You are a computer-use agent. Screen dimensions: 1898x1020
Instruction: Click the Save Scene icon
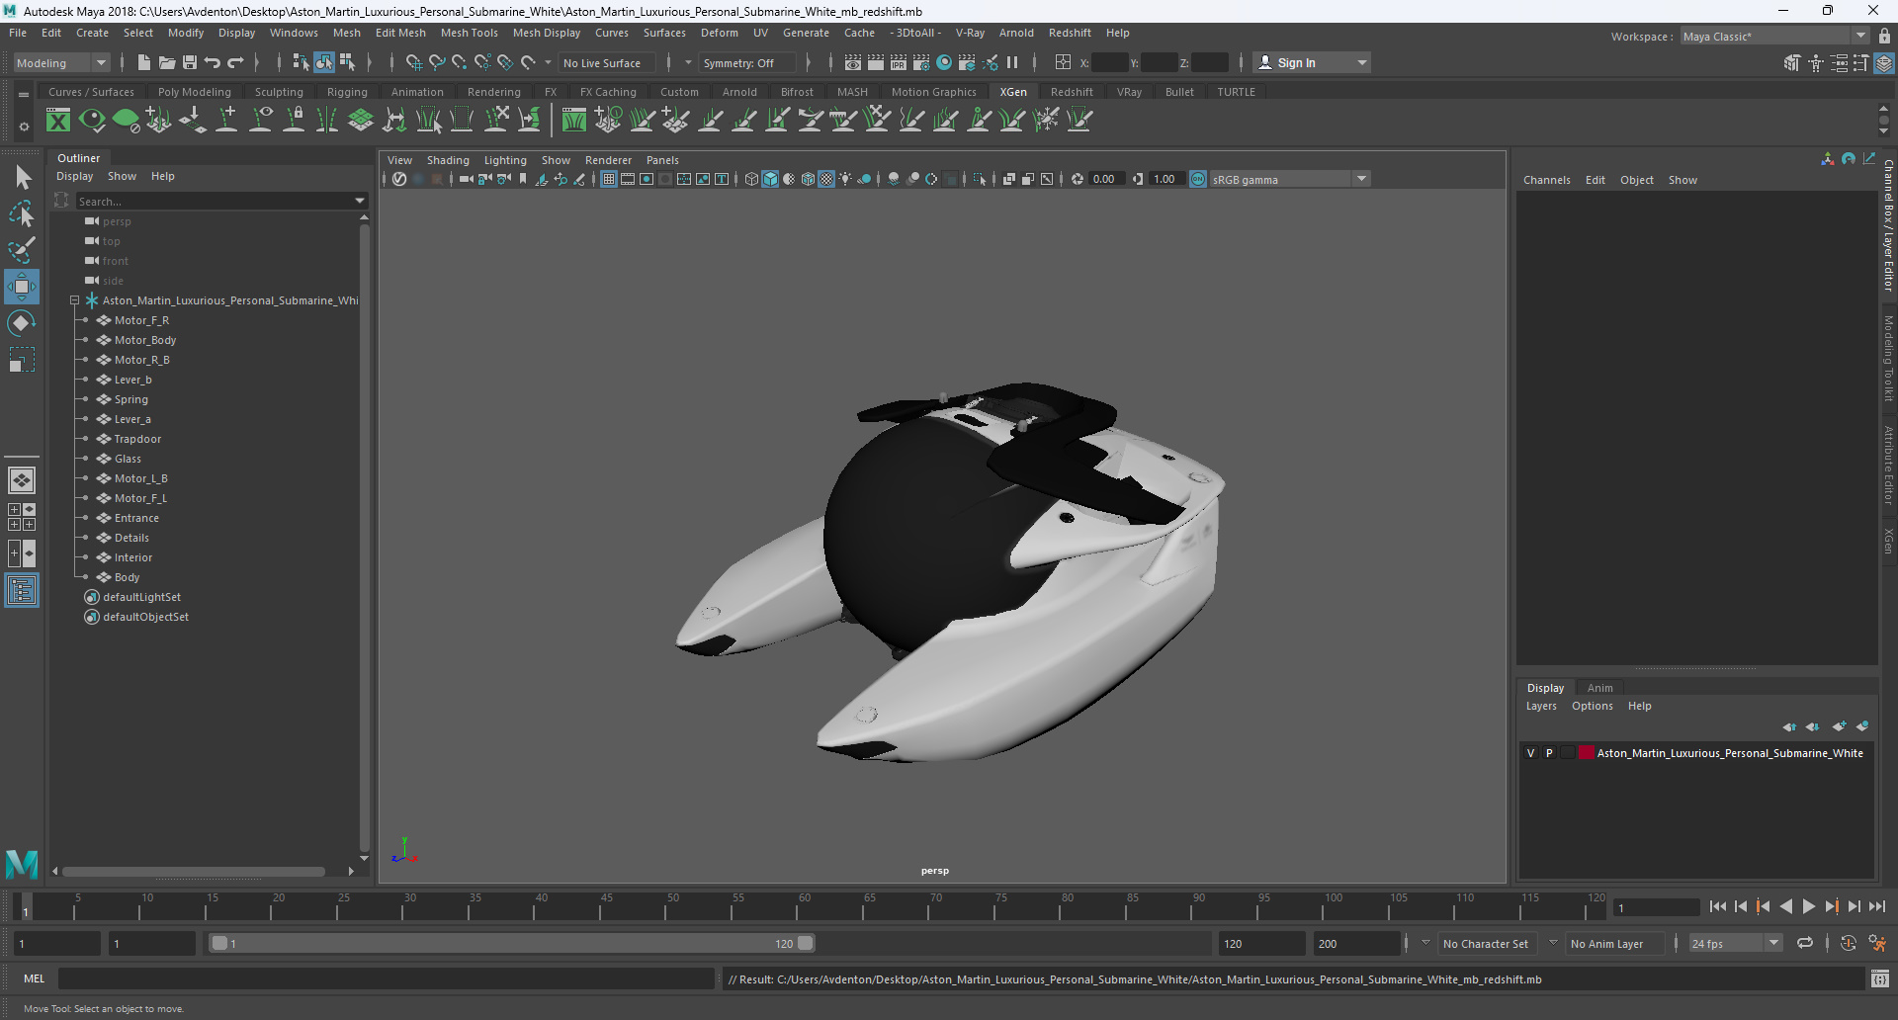pos(189,62)
